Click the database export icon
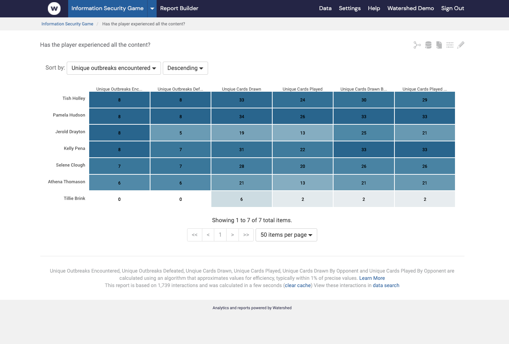Viewport: 509px width, 344px height. point(428,45)
